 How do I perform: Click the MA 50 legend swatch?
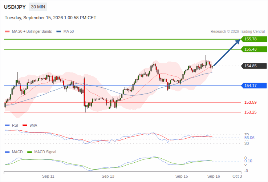(59, 32)
